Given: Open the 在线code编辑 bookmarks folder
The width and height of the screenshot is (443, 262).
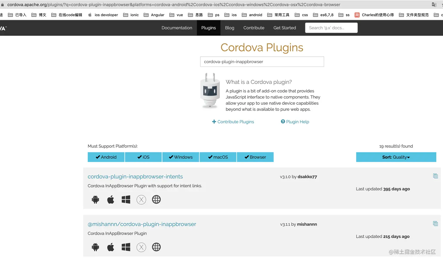Looking at the screenshot, I should (67, 15).
